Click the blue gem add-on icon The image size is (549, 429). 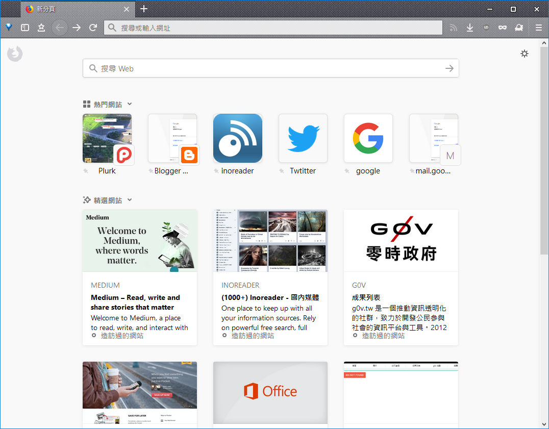[x=8, y=28]
